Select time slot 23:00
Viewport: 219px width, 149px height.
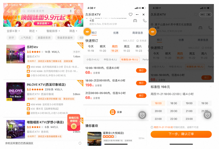[189, 119]
